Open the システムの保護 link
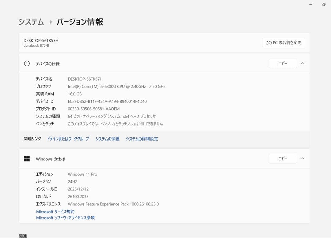This screenshot has height=238, width=331. coord(107,139)
